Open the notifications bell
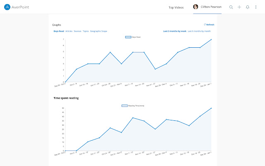The width and height of the screenshot is (265, 166). pyautogui.click(x=248, y=7)
